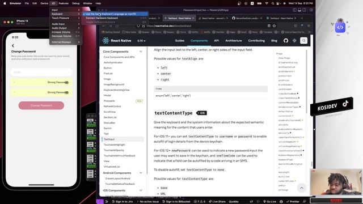The width and height of the screenshot is (363, 204).
Task: Open Input submenu in I/O menu
Action: [66, 10]
